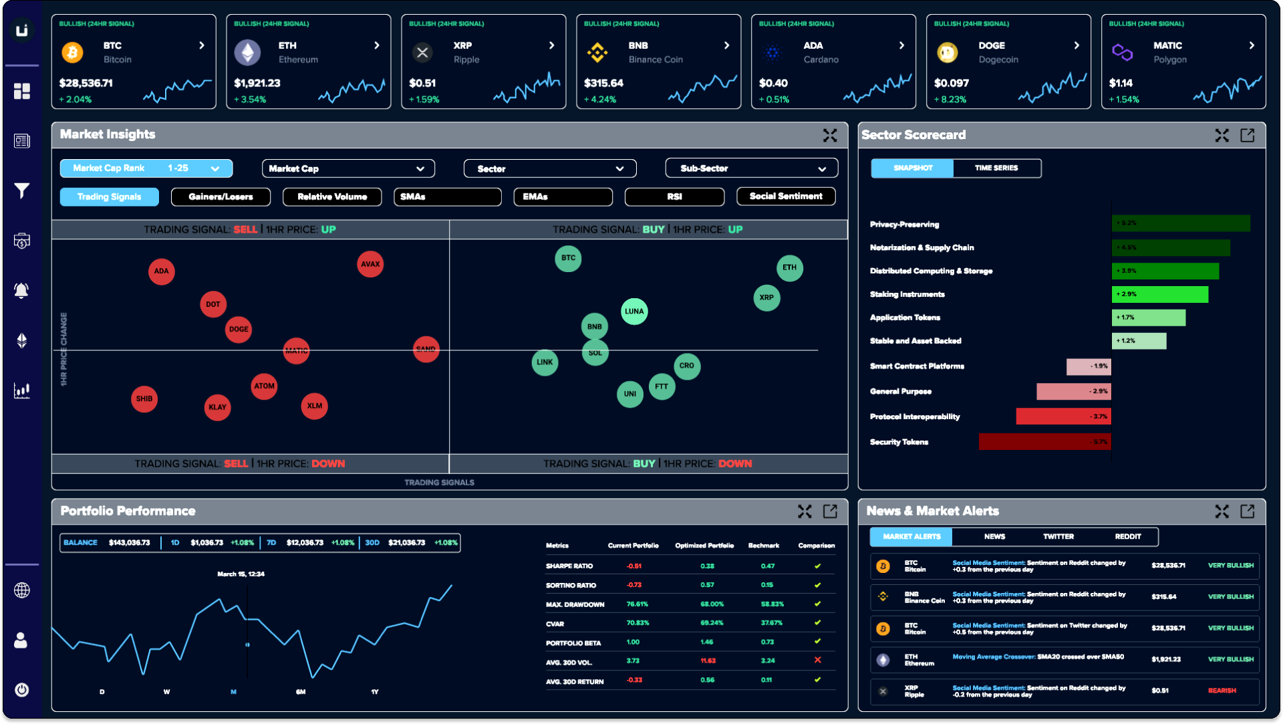Screen dimensions: 1283x724
Task: Open the Sub-Sector dropdown
Action: (751, 168)
